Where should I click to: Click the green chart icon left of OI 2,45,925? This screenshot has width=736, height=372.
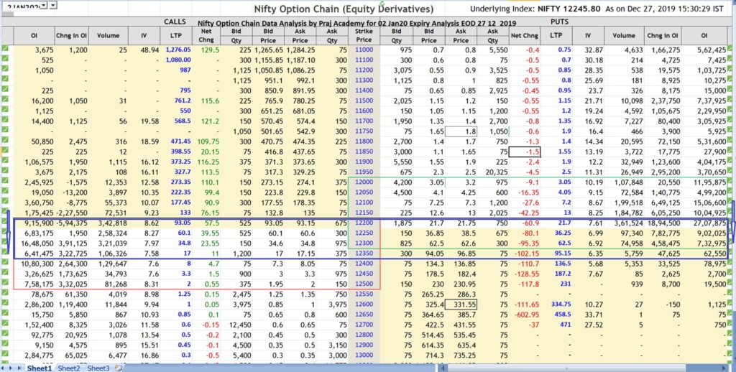tap(5, 184)
